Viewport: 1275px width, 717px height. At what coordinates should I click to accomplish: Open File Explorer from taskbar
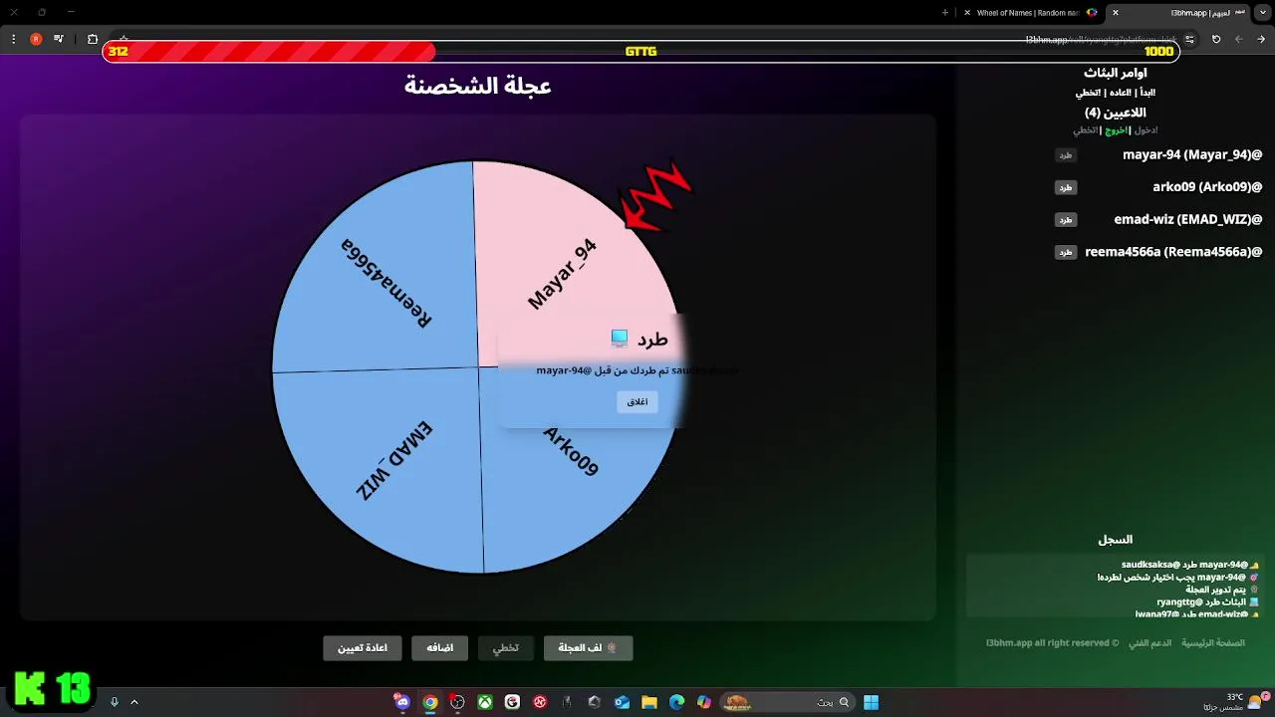pos(649,702)
